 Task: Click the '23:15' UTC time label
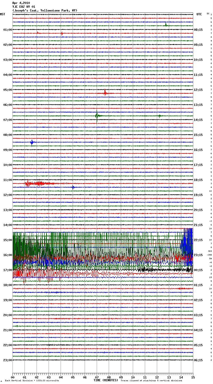(x=198, y=255)
